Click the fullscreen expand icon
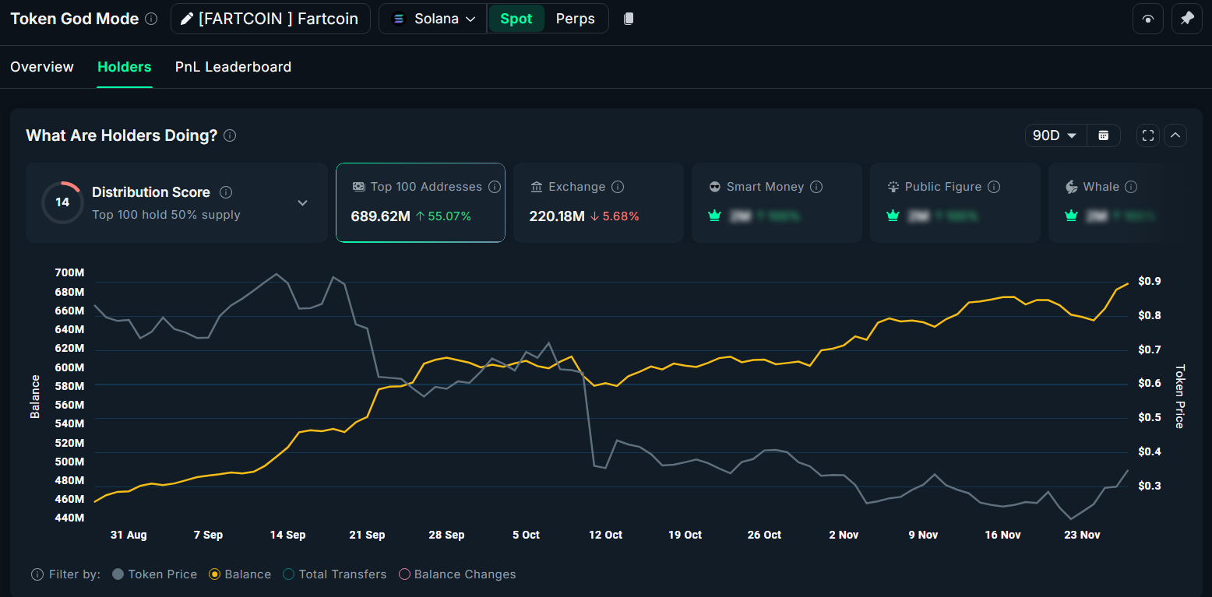Viewport: 1212px width, 597px height. click(x=1147, y=135)
